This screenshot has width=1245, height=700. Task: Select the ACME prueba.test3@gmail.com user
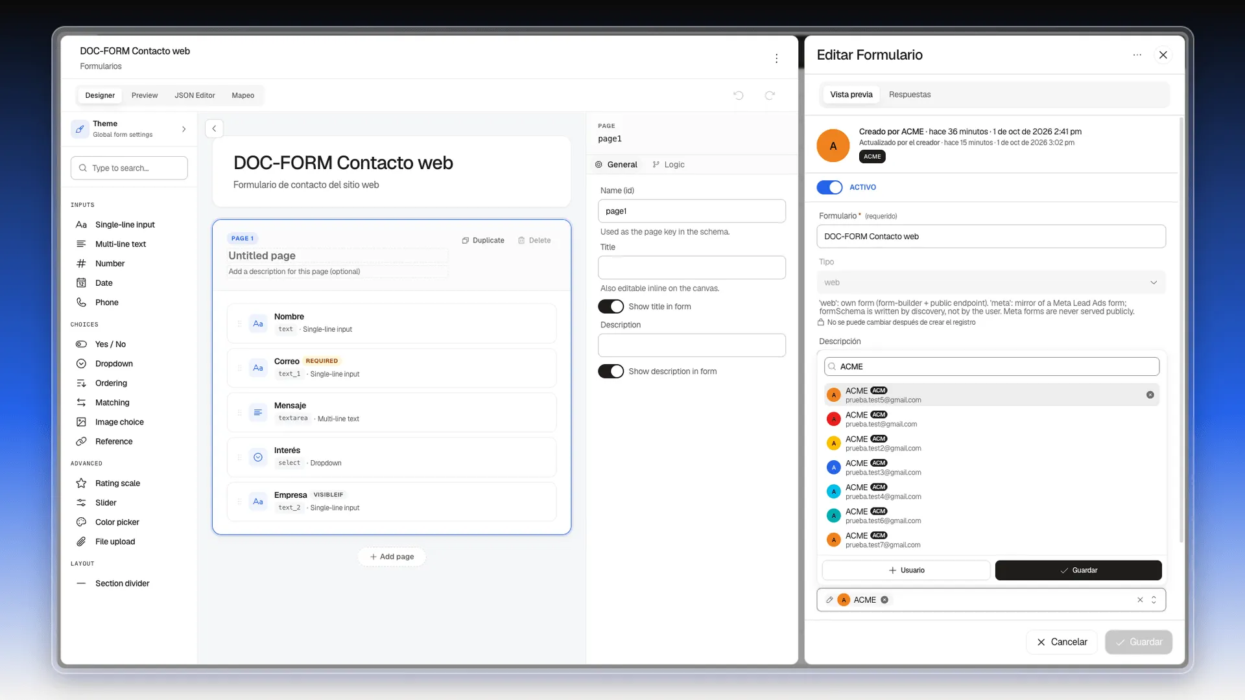pyautogui.click(x=991, y=467)
